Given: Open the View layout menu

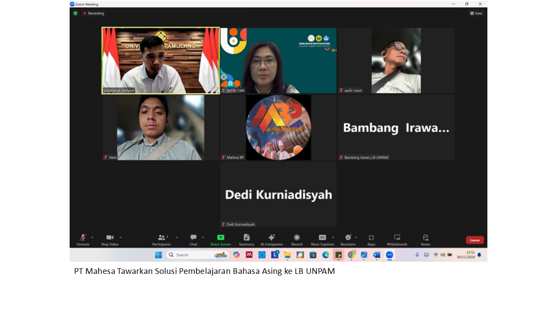Looking at the screenshot, I should [476, 13].
